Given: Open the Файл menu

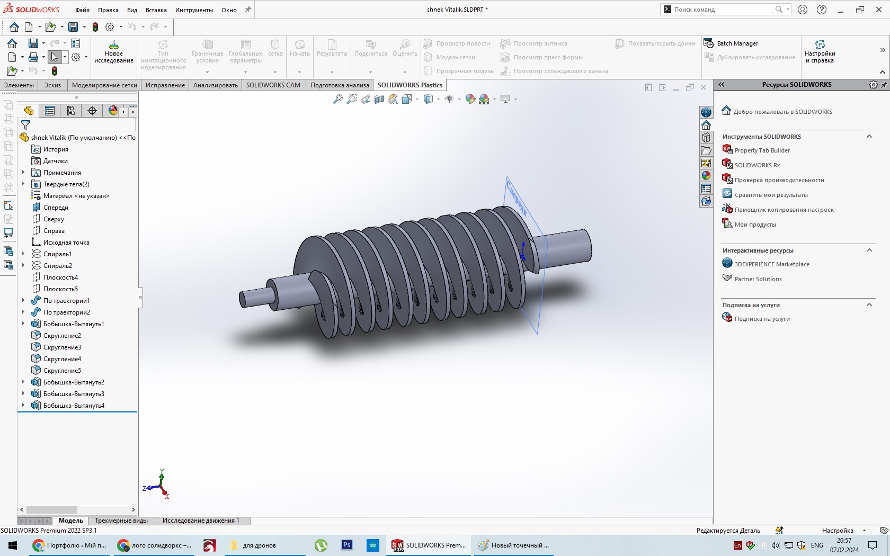Looking at the screenshot, I should coord(82,10).
